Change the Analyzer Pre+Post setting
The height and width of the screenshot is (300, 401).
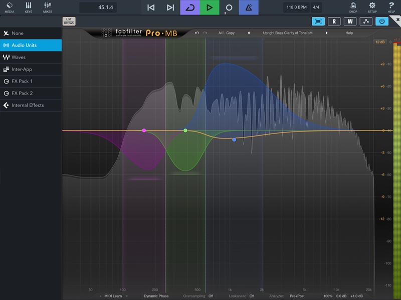(297, 296)
